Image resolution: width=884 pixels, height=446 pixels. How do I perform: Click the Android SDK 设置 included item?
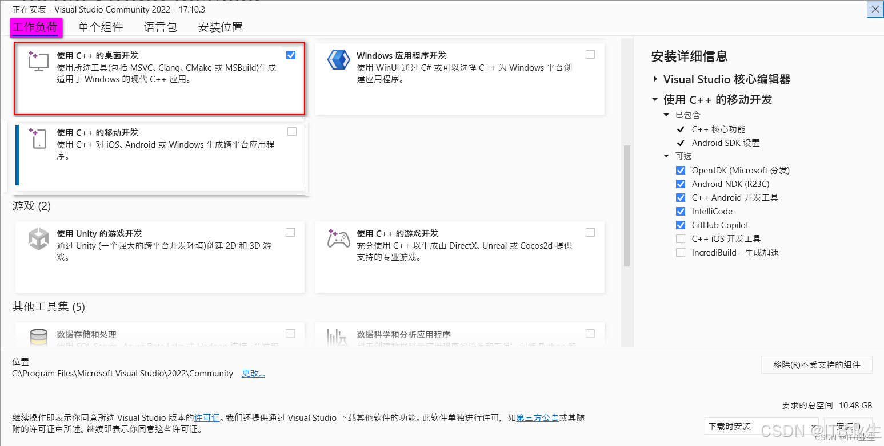click(x=726, y=143)
